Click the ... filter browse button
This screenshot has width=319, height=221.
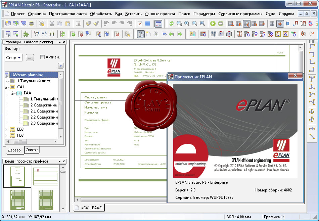point(30,58)
